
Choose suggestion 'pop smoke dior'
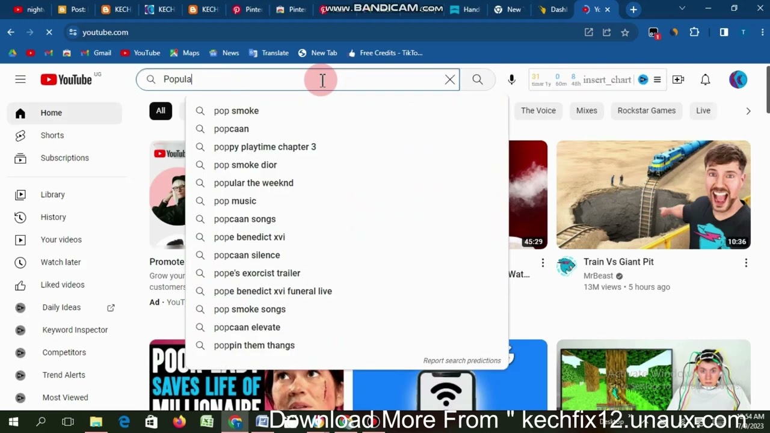tap(346, 165)
